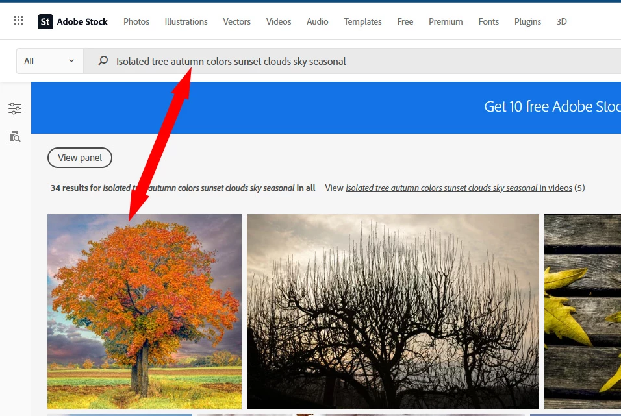The width and height of the screenshot is (621, 416).
Task: Click the Get 10 free Adobe Stock banner
Action: tap(326, 108)
